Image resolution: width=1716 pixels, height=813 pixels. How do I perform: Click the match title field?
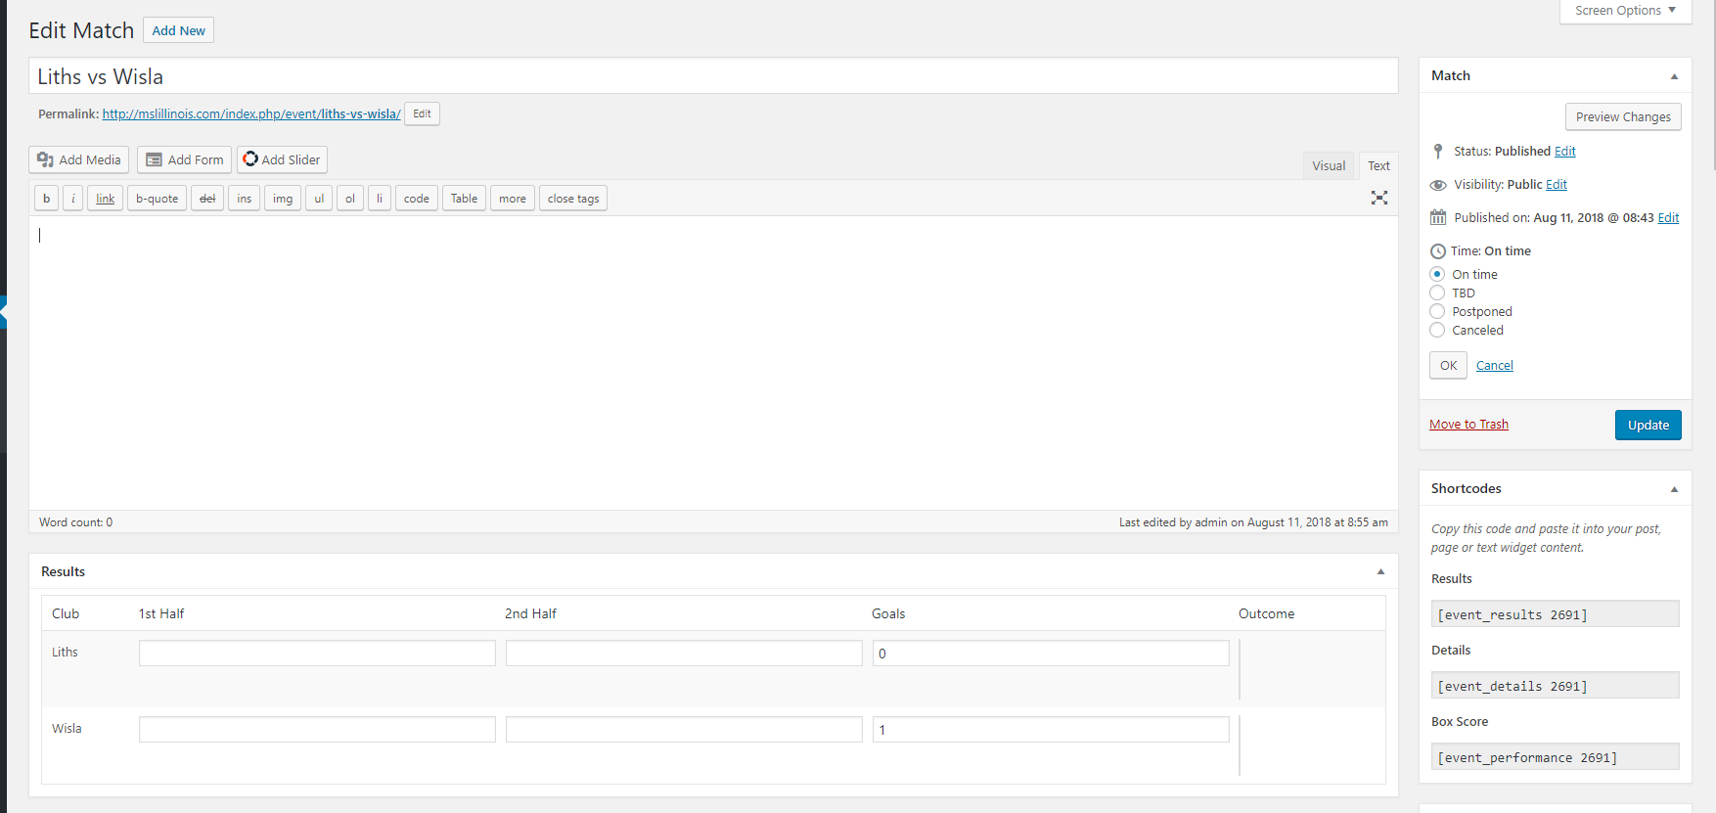pos(713,76)
